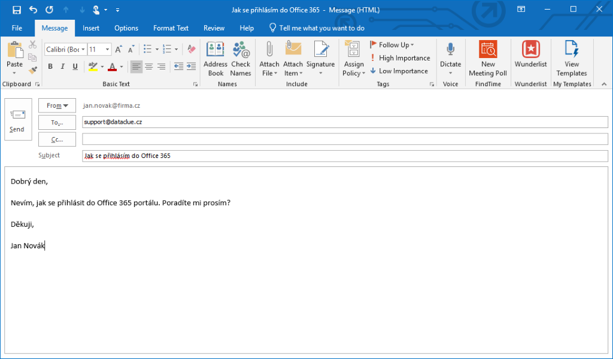Increase paragraph indent
Viewport: 613px width, 359px height.
click(x=191, y=67)
